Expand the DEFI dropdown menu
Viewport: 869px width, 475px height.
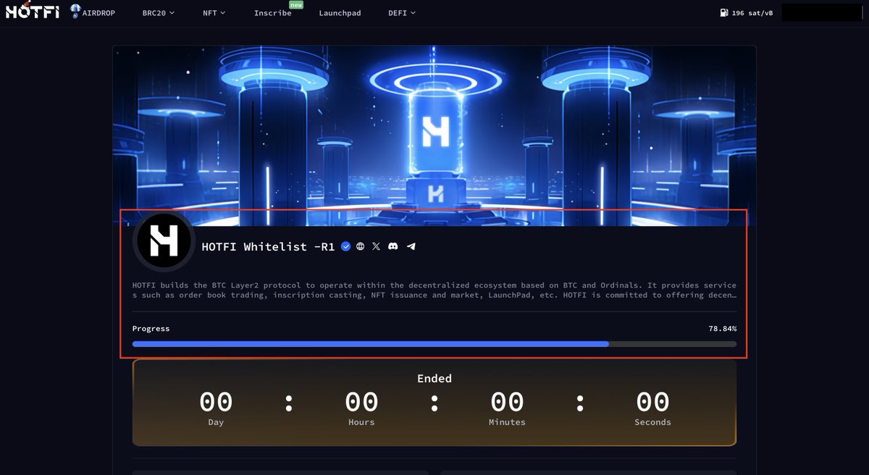(400, 13)
